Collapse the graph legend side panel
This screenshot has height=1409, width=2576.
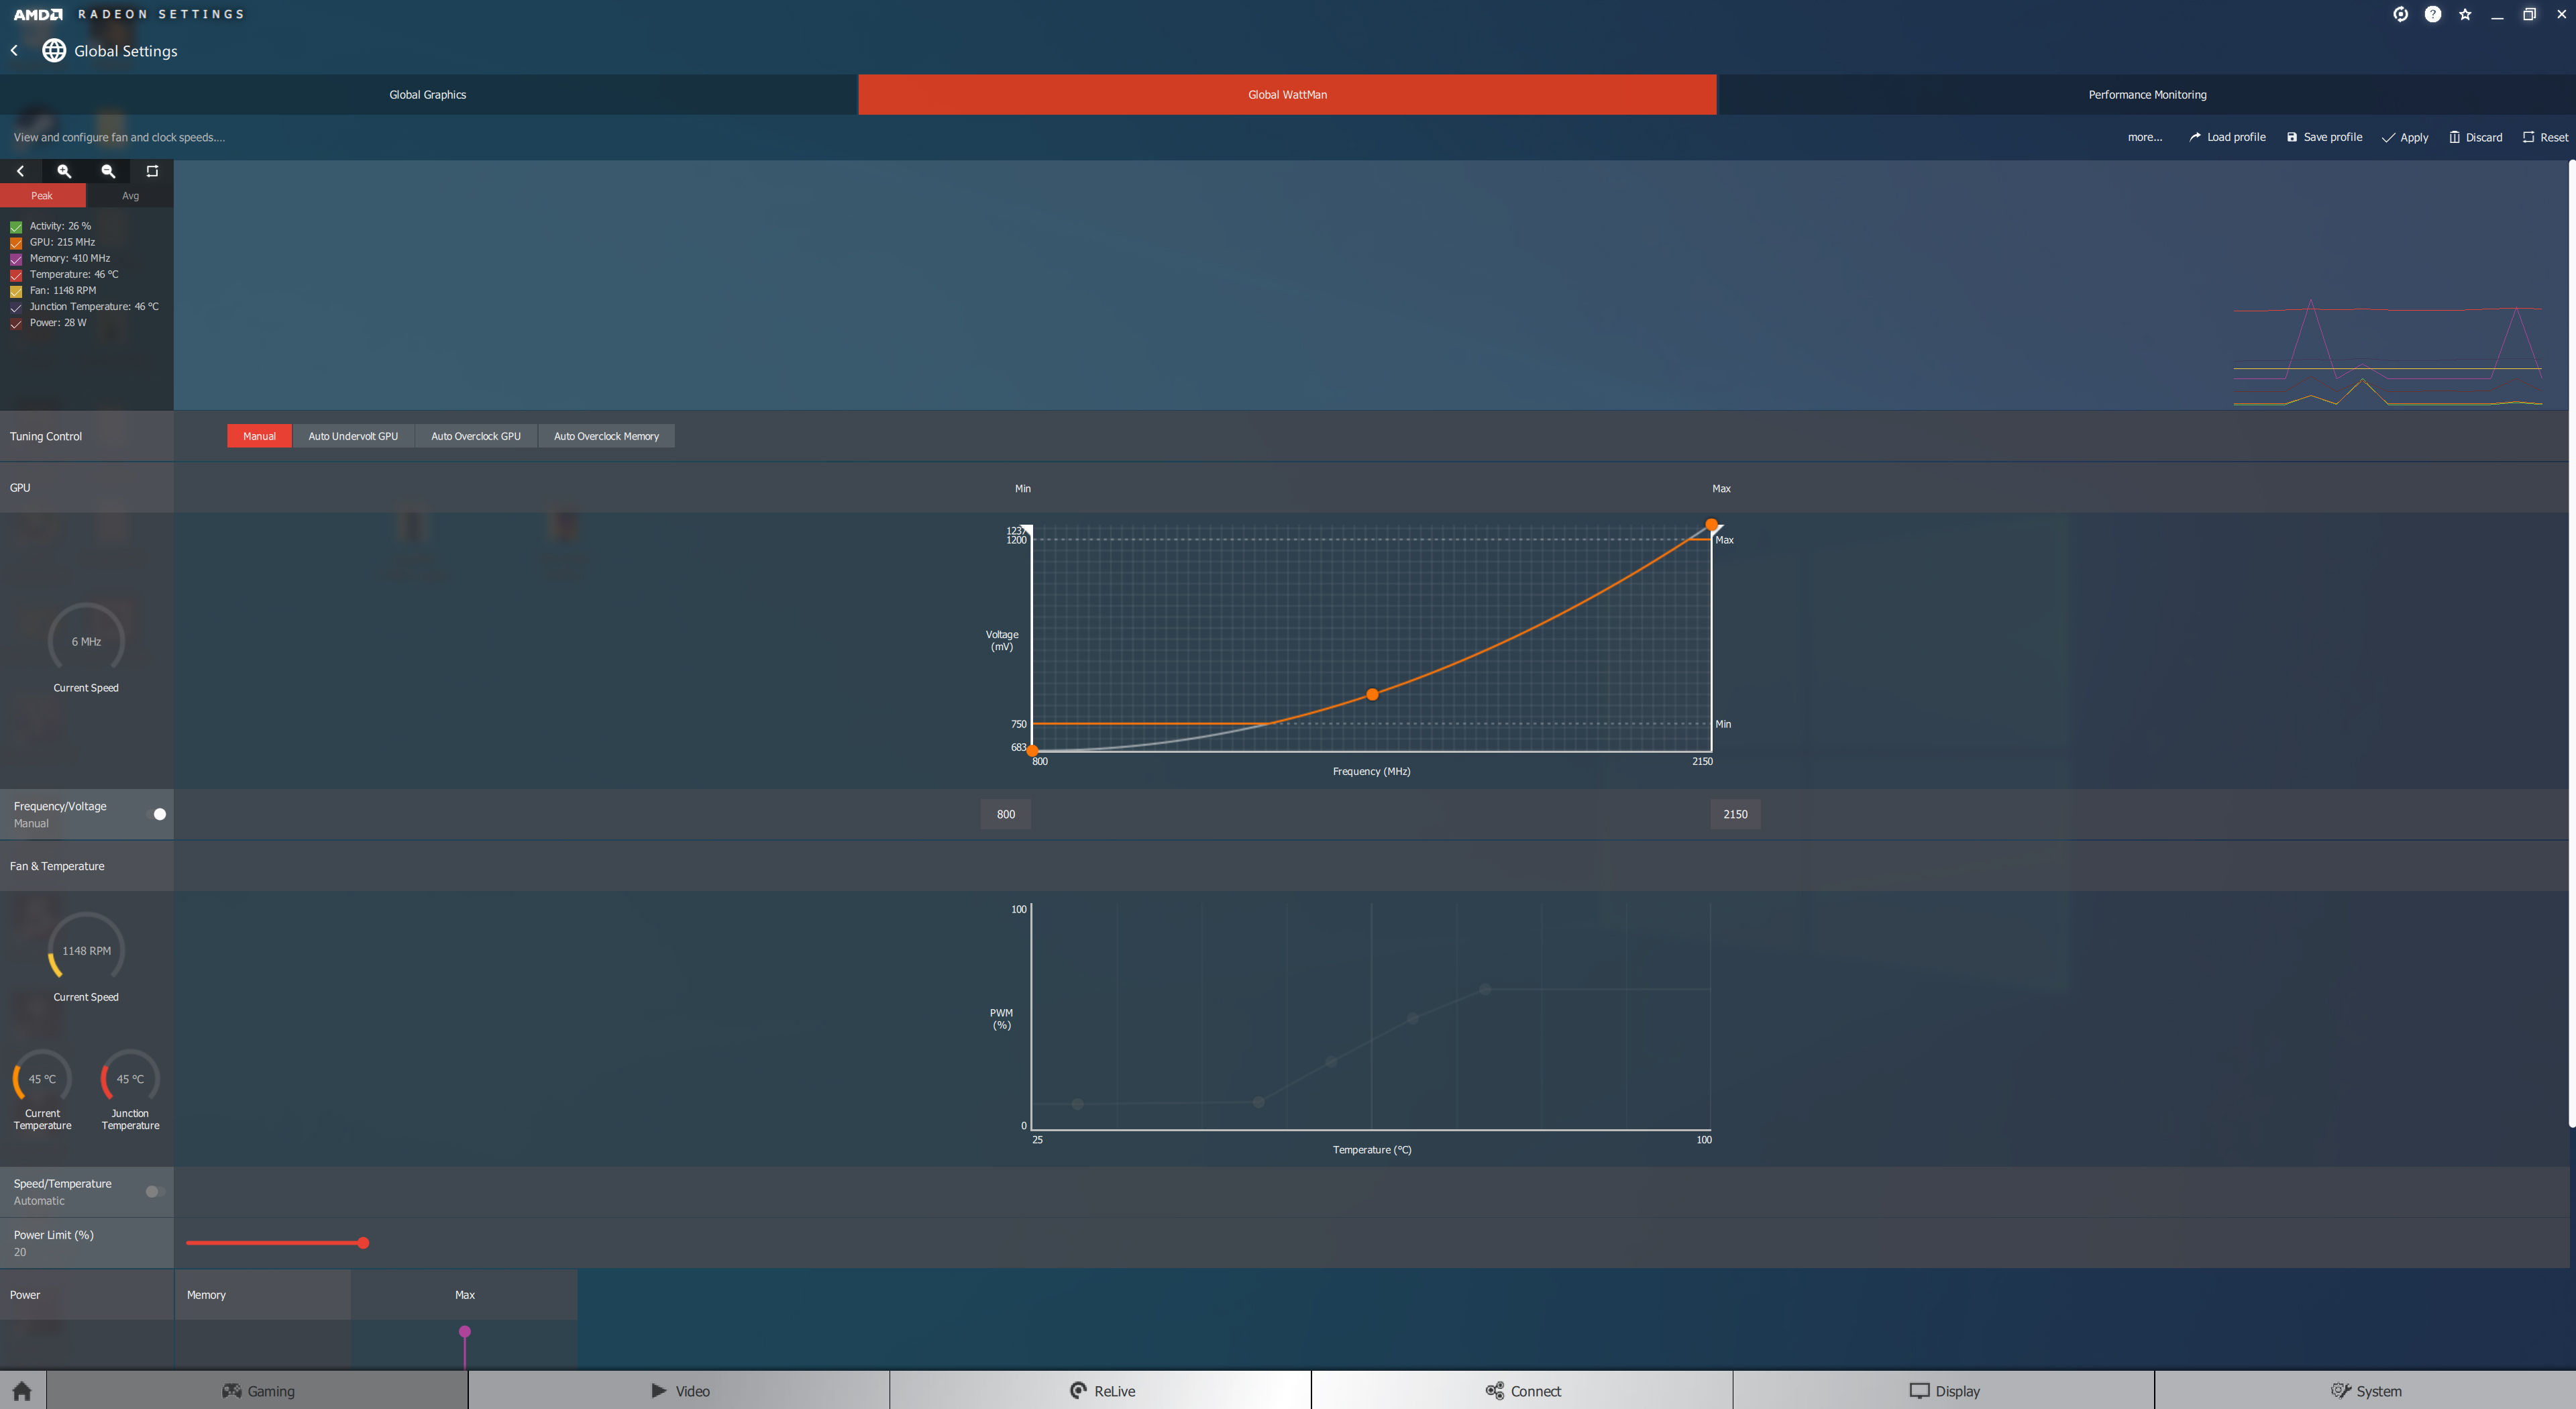coord(20,171)
